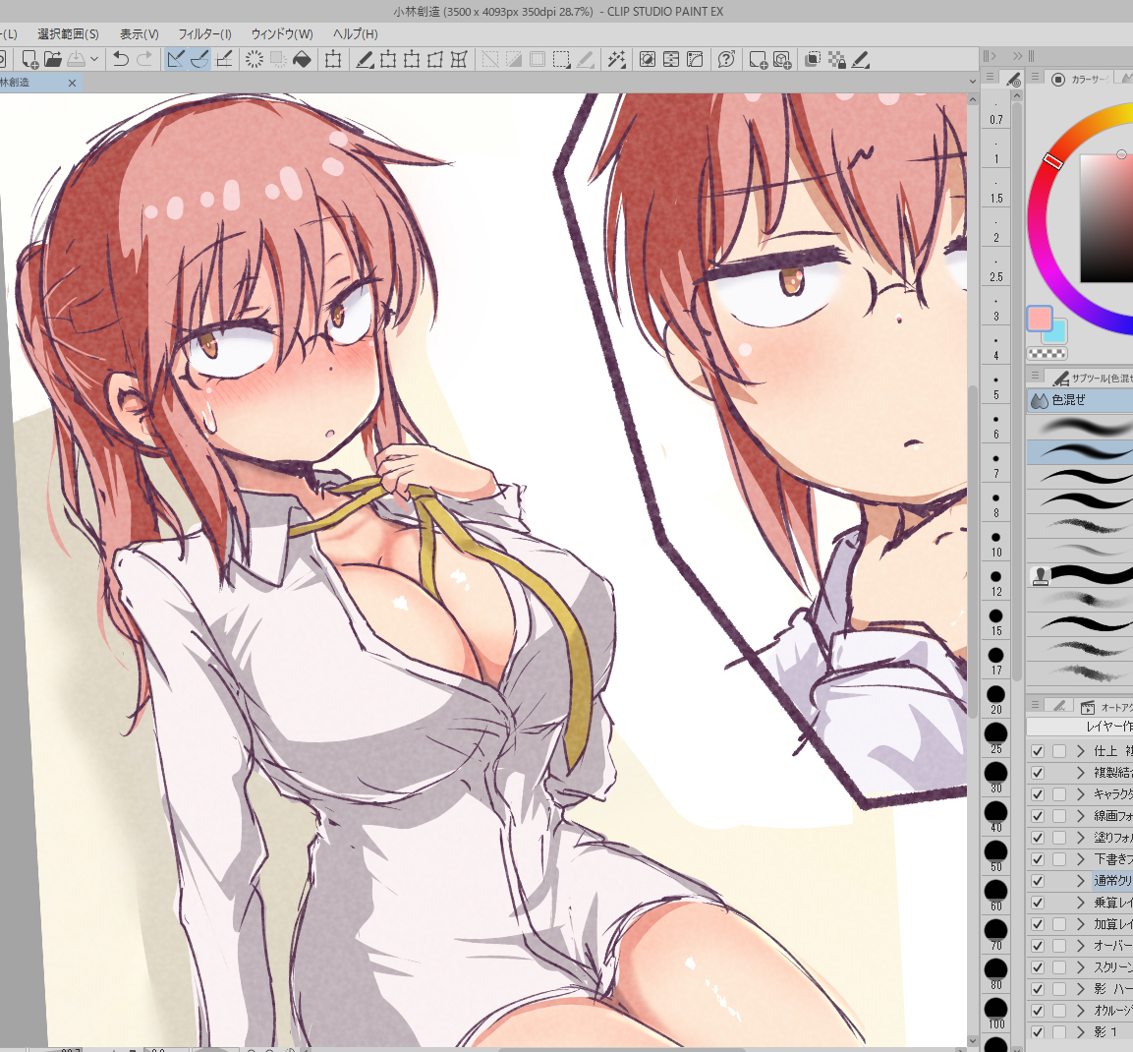Click the help question-mark bubble icon
Image resolution: width=1133 pixels, height=1052 pixels.
(726, 59)
